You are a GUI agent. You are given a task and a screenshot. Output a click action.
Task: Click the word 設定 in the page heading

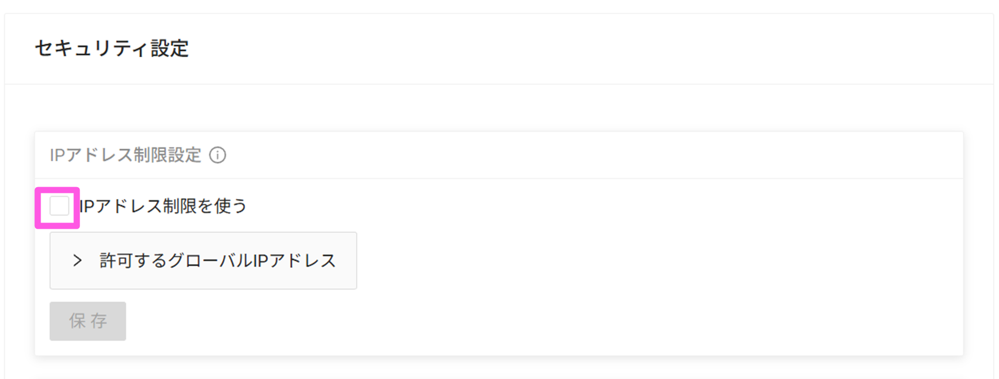point(170,48)
